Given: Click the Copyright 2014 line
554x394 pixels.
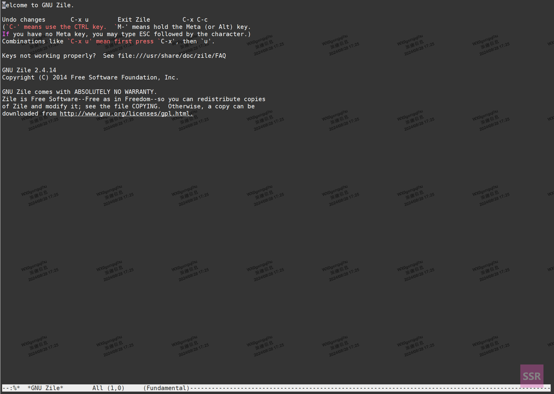Looking at the screenshot, I should (90, 77).
